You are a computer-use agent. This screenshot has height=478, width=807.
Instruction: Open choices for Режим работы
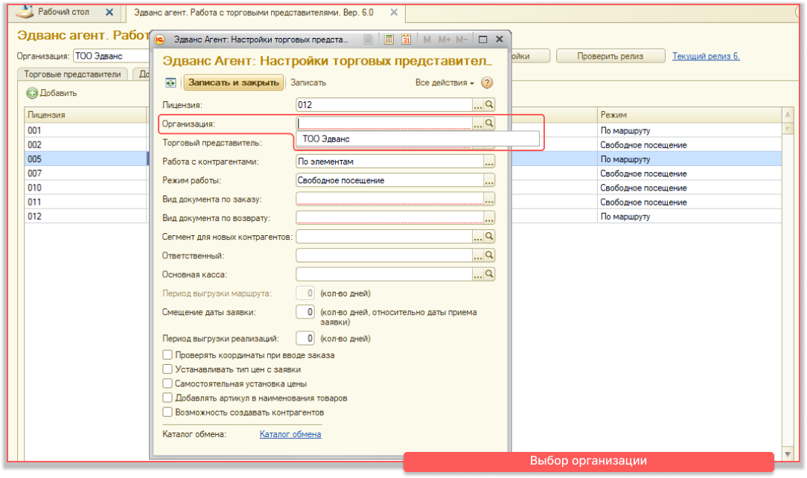[x=489, y=181]
